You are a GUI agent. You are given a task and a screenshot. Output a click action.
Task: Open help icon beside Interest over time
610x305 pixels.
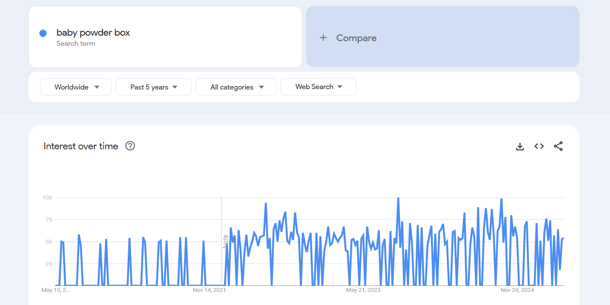click(x=130, y=146)
